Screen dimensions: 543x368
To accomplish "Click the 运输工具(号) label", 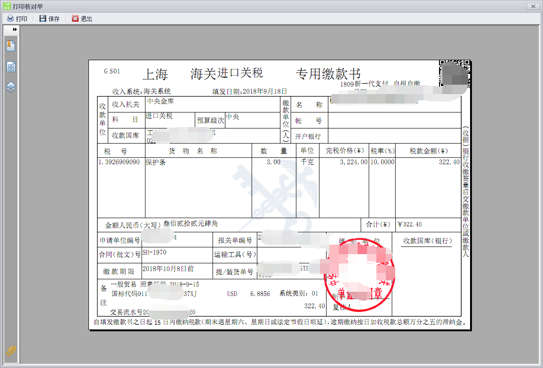I will click(x=235, y=255).
